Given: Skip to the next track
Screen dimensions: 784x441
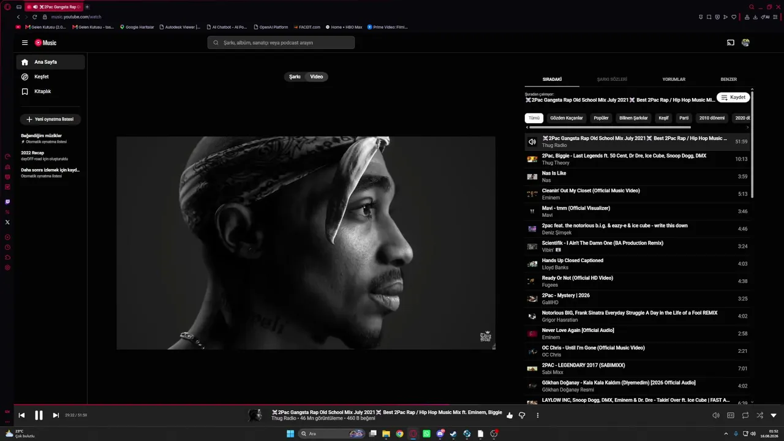Looking at the screenshot, I should 56,415.
